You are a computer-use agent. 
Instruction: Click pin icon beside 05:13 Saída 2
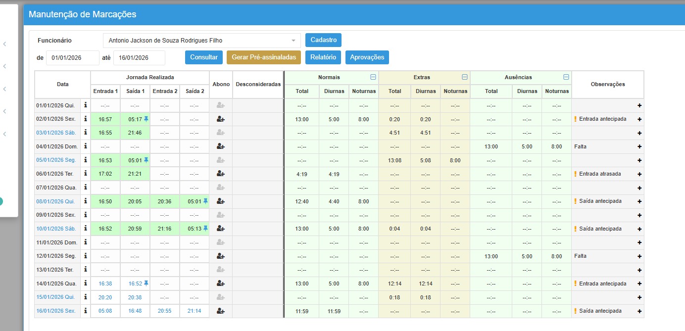[x=205, y=229]
